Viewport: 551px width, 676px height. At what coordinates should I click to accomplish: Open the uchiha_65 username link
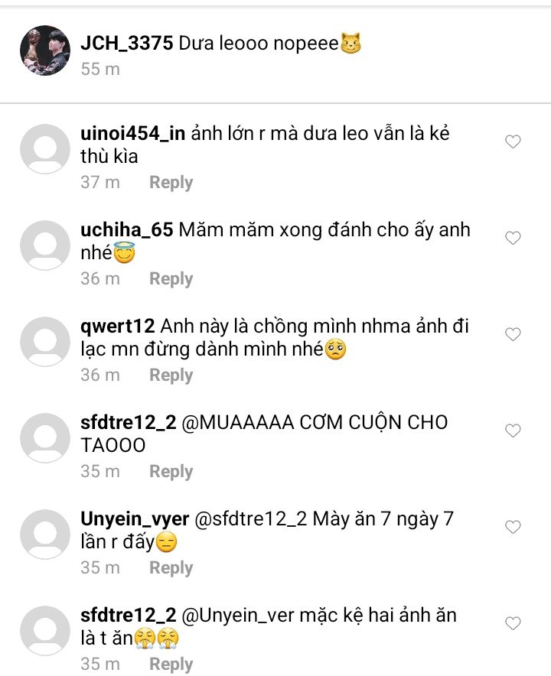[126, 230]
